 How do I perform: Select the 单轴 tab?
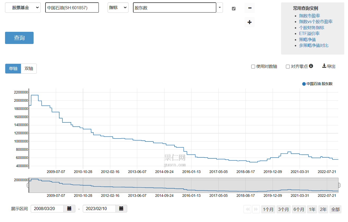point(13,69)
